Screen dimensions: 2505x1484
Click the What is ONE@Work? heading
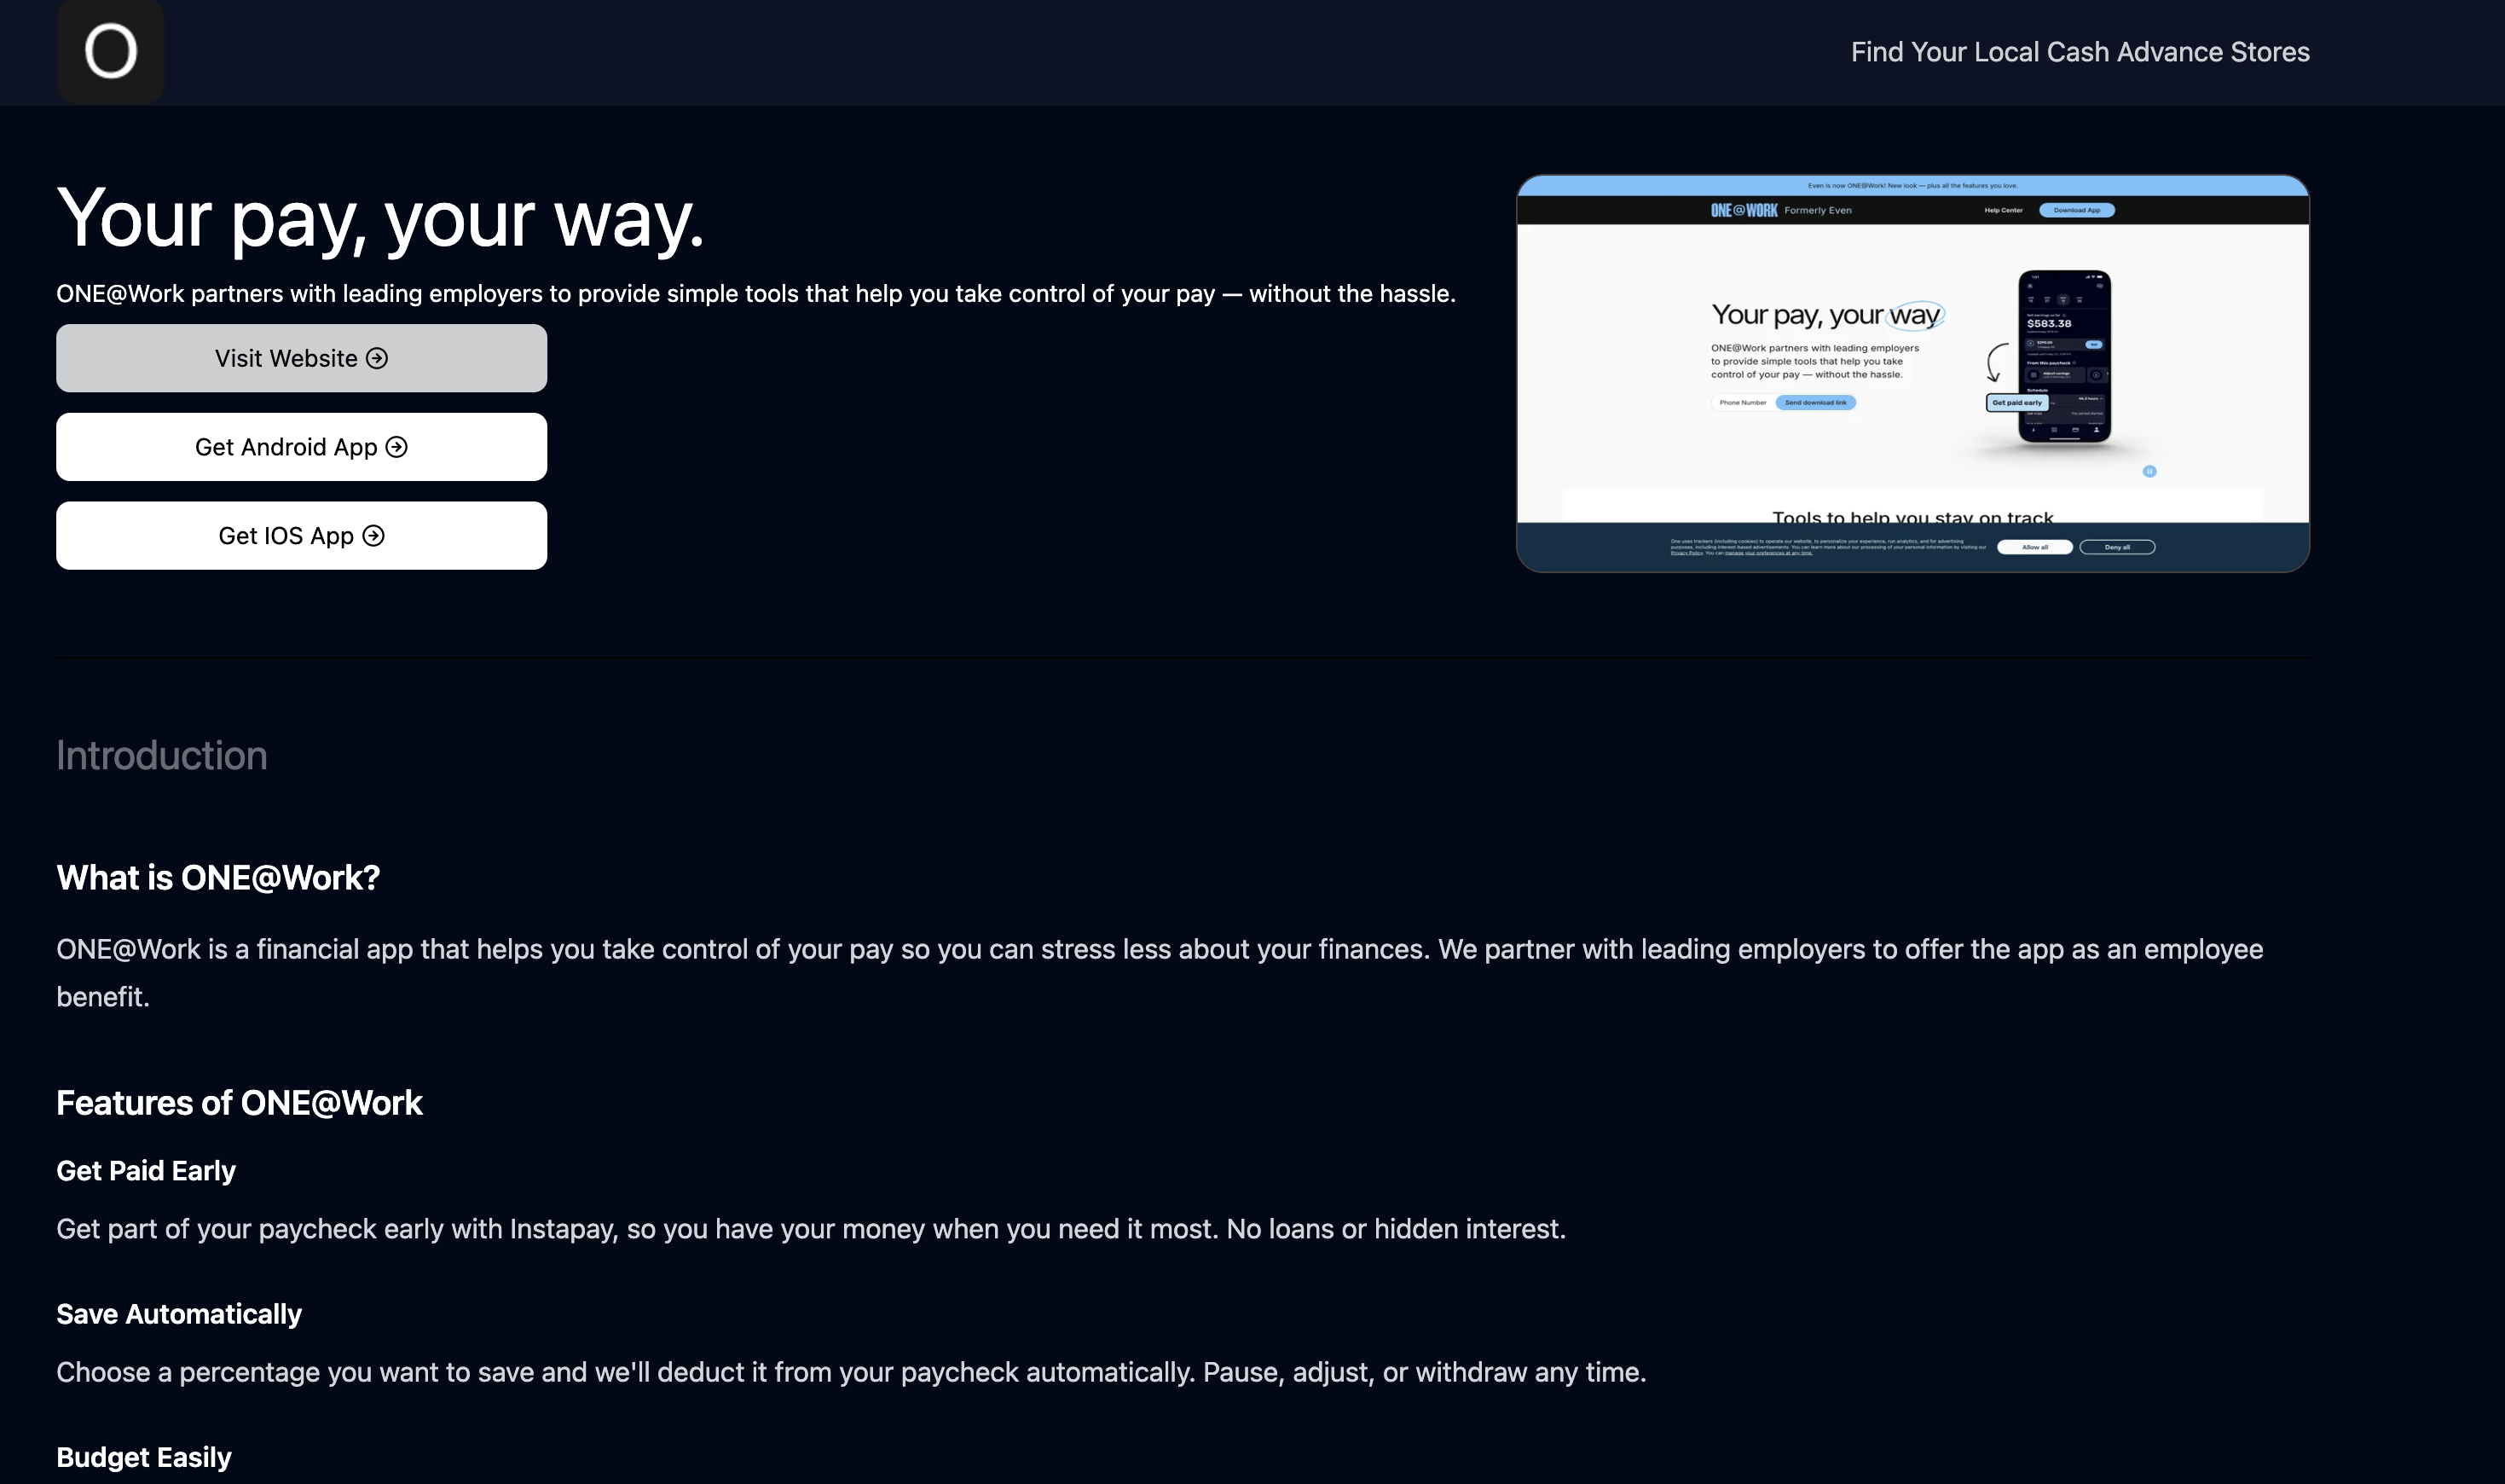tap(218, 878)
